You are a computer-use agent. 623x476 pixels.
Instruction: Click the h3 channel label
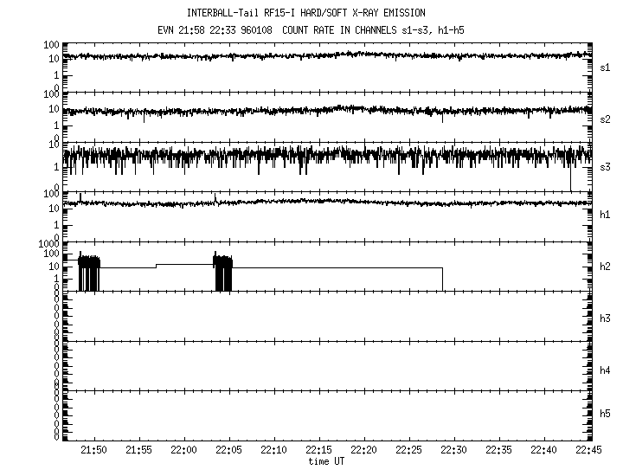605,318
